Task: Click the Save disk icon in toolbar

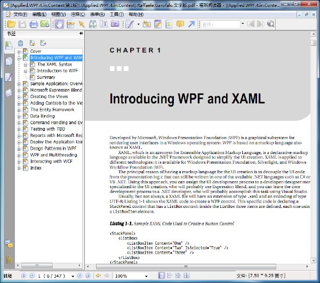Action: (x=22, y=24)
